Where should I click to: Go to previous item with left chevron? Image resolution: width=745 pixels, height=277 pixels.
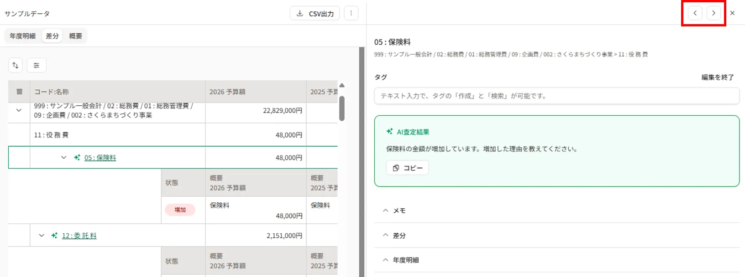click(x=695, y=13)
